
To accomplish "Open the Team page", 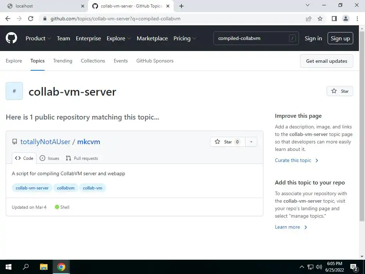I will click(63, 39).
